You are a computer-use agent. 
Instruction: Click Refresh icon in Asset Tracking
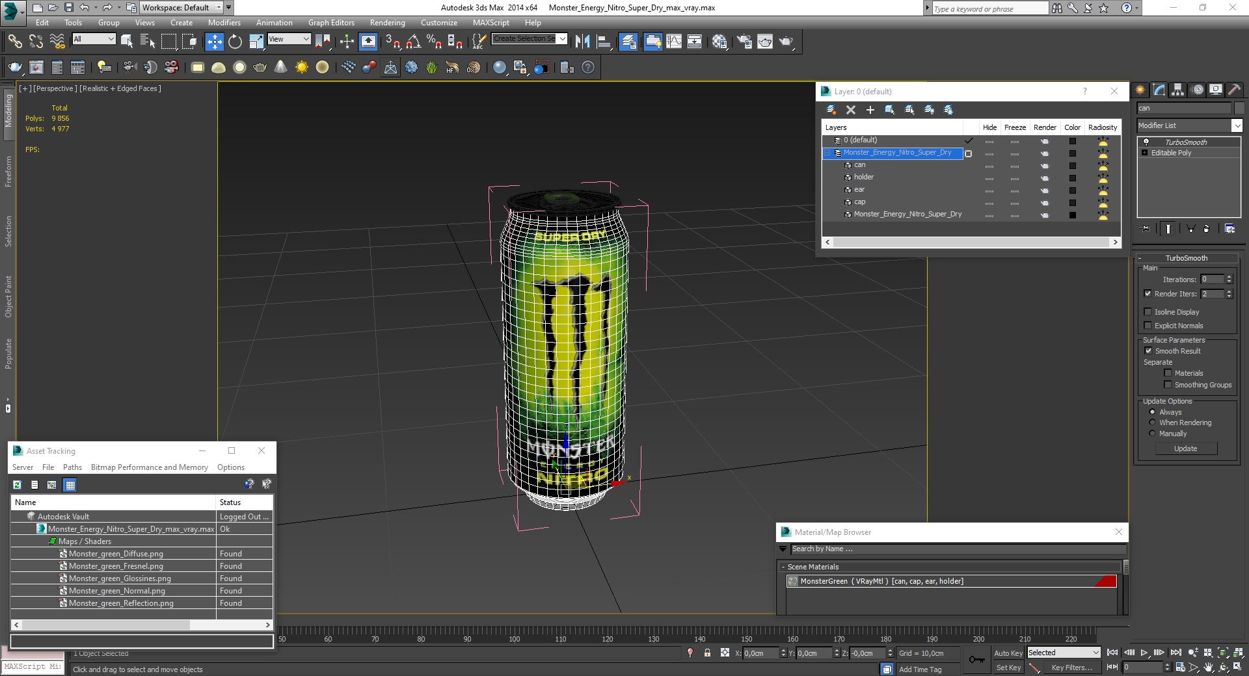click(17, 485)
